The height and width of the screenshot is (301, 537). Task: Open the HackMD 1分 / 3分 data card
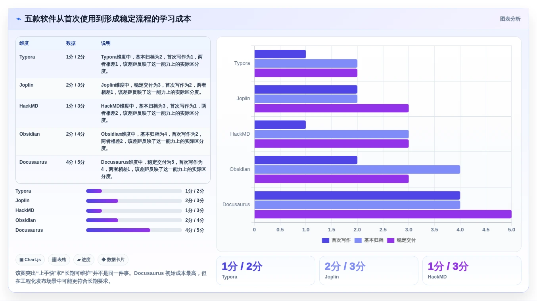pos(472,271)
